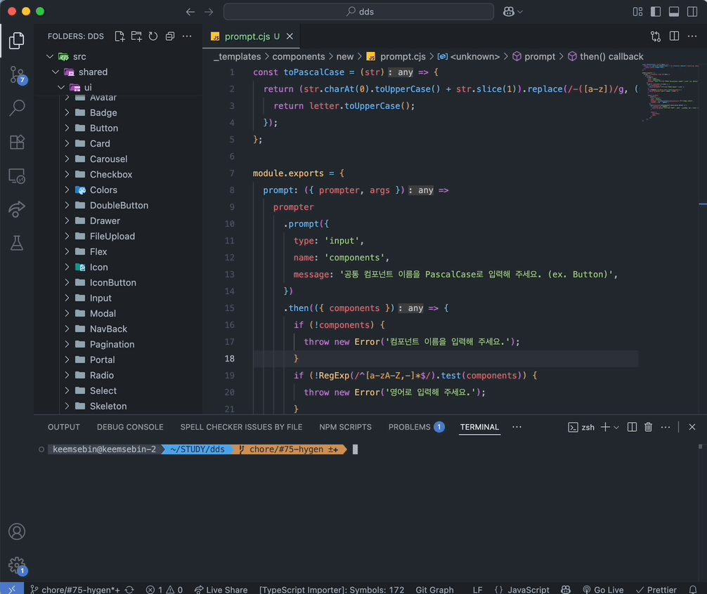Switch to the PROBLEMS tab

[410, 427]
